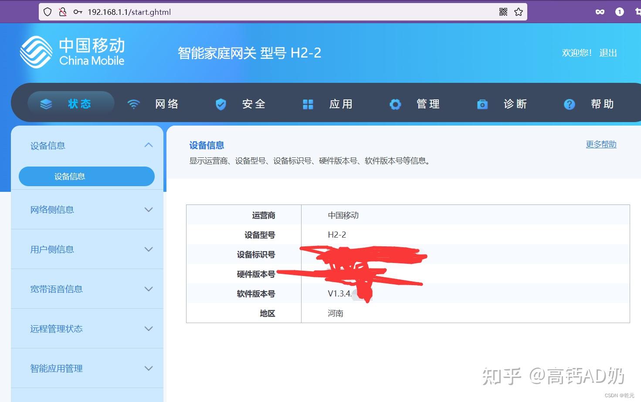Select the highlighted 设备信息 sub-item
The width and height of the screenshot is (641, 402).
[87, 176]
